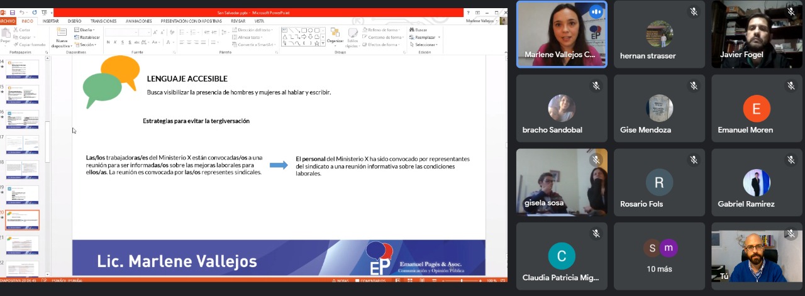The image size is (805, 296).
Task: Expand the Relleno de forma dropdown
Action: click(x=384, y=30)
